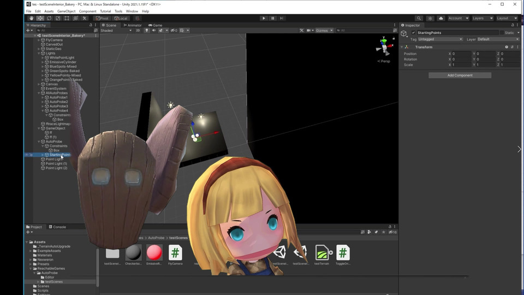Image resolution: width=524 pixels, height=295 pixels.
Task: Toggle Local handle rotation
Action: click(121, 18)
